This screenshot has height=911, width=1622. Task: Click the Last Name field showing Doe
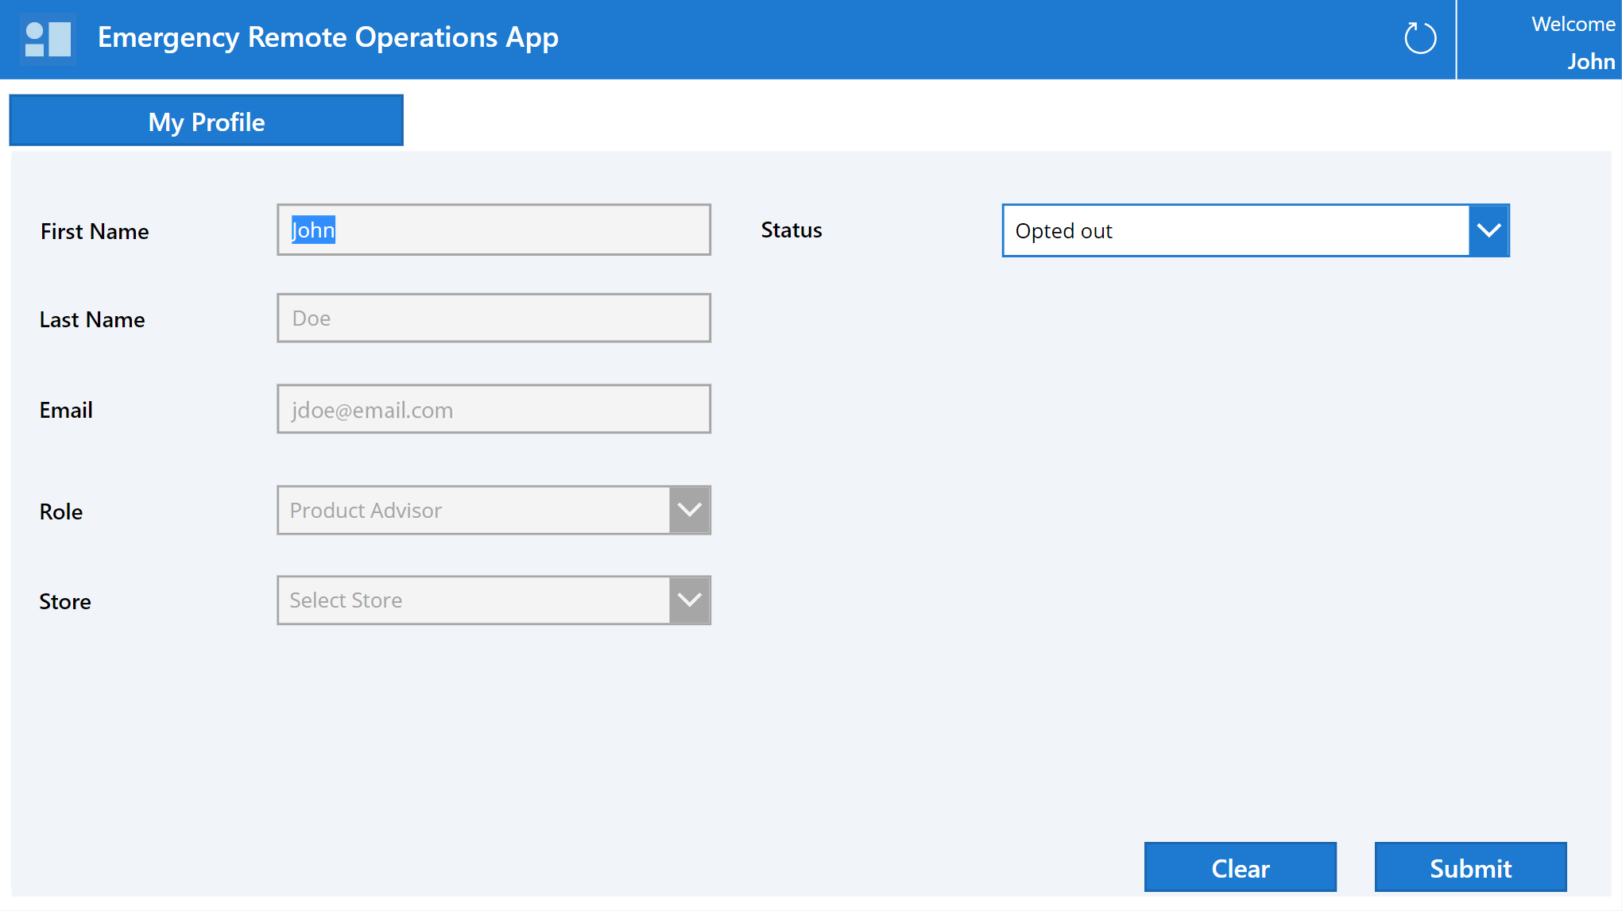pyautogui.click(x=494, y=318)
